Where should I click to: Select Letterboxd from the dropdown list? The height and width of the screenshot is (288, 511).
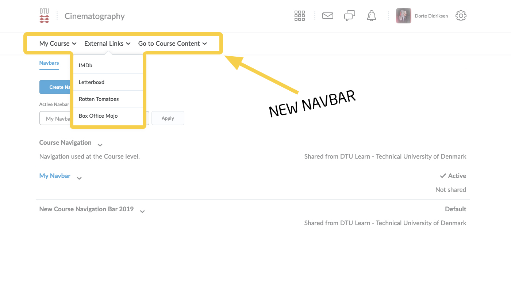pyautogui.click(x=92, y=82)
